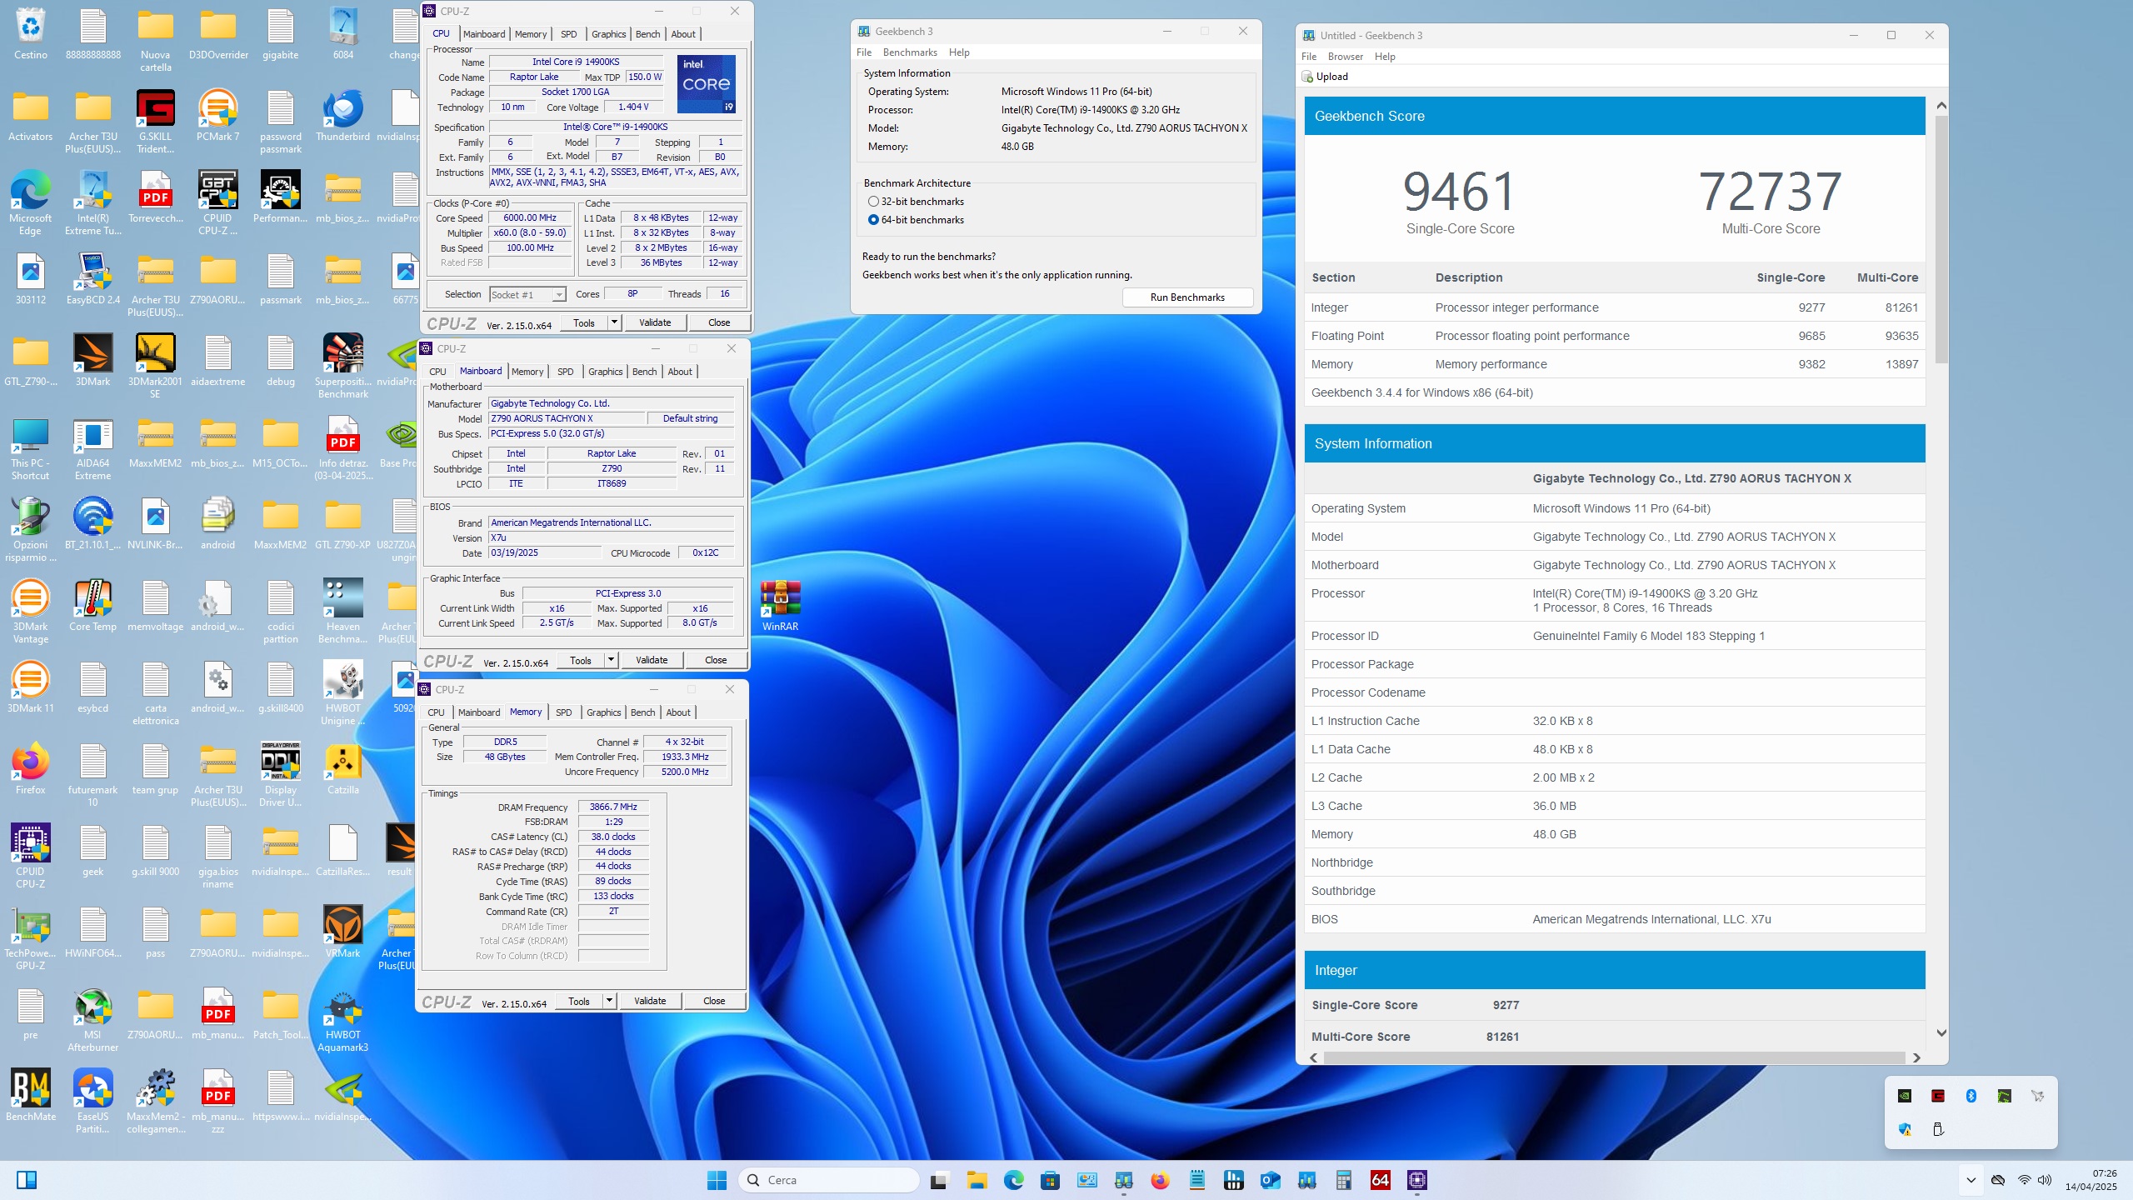Click volume icon in system tray
Image resolution: width=2133 pixels, height=1200 pixels.
(x=2045, y=1180)
